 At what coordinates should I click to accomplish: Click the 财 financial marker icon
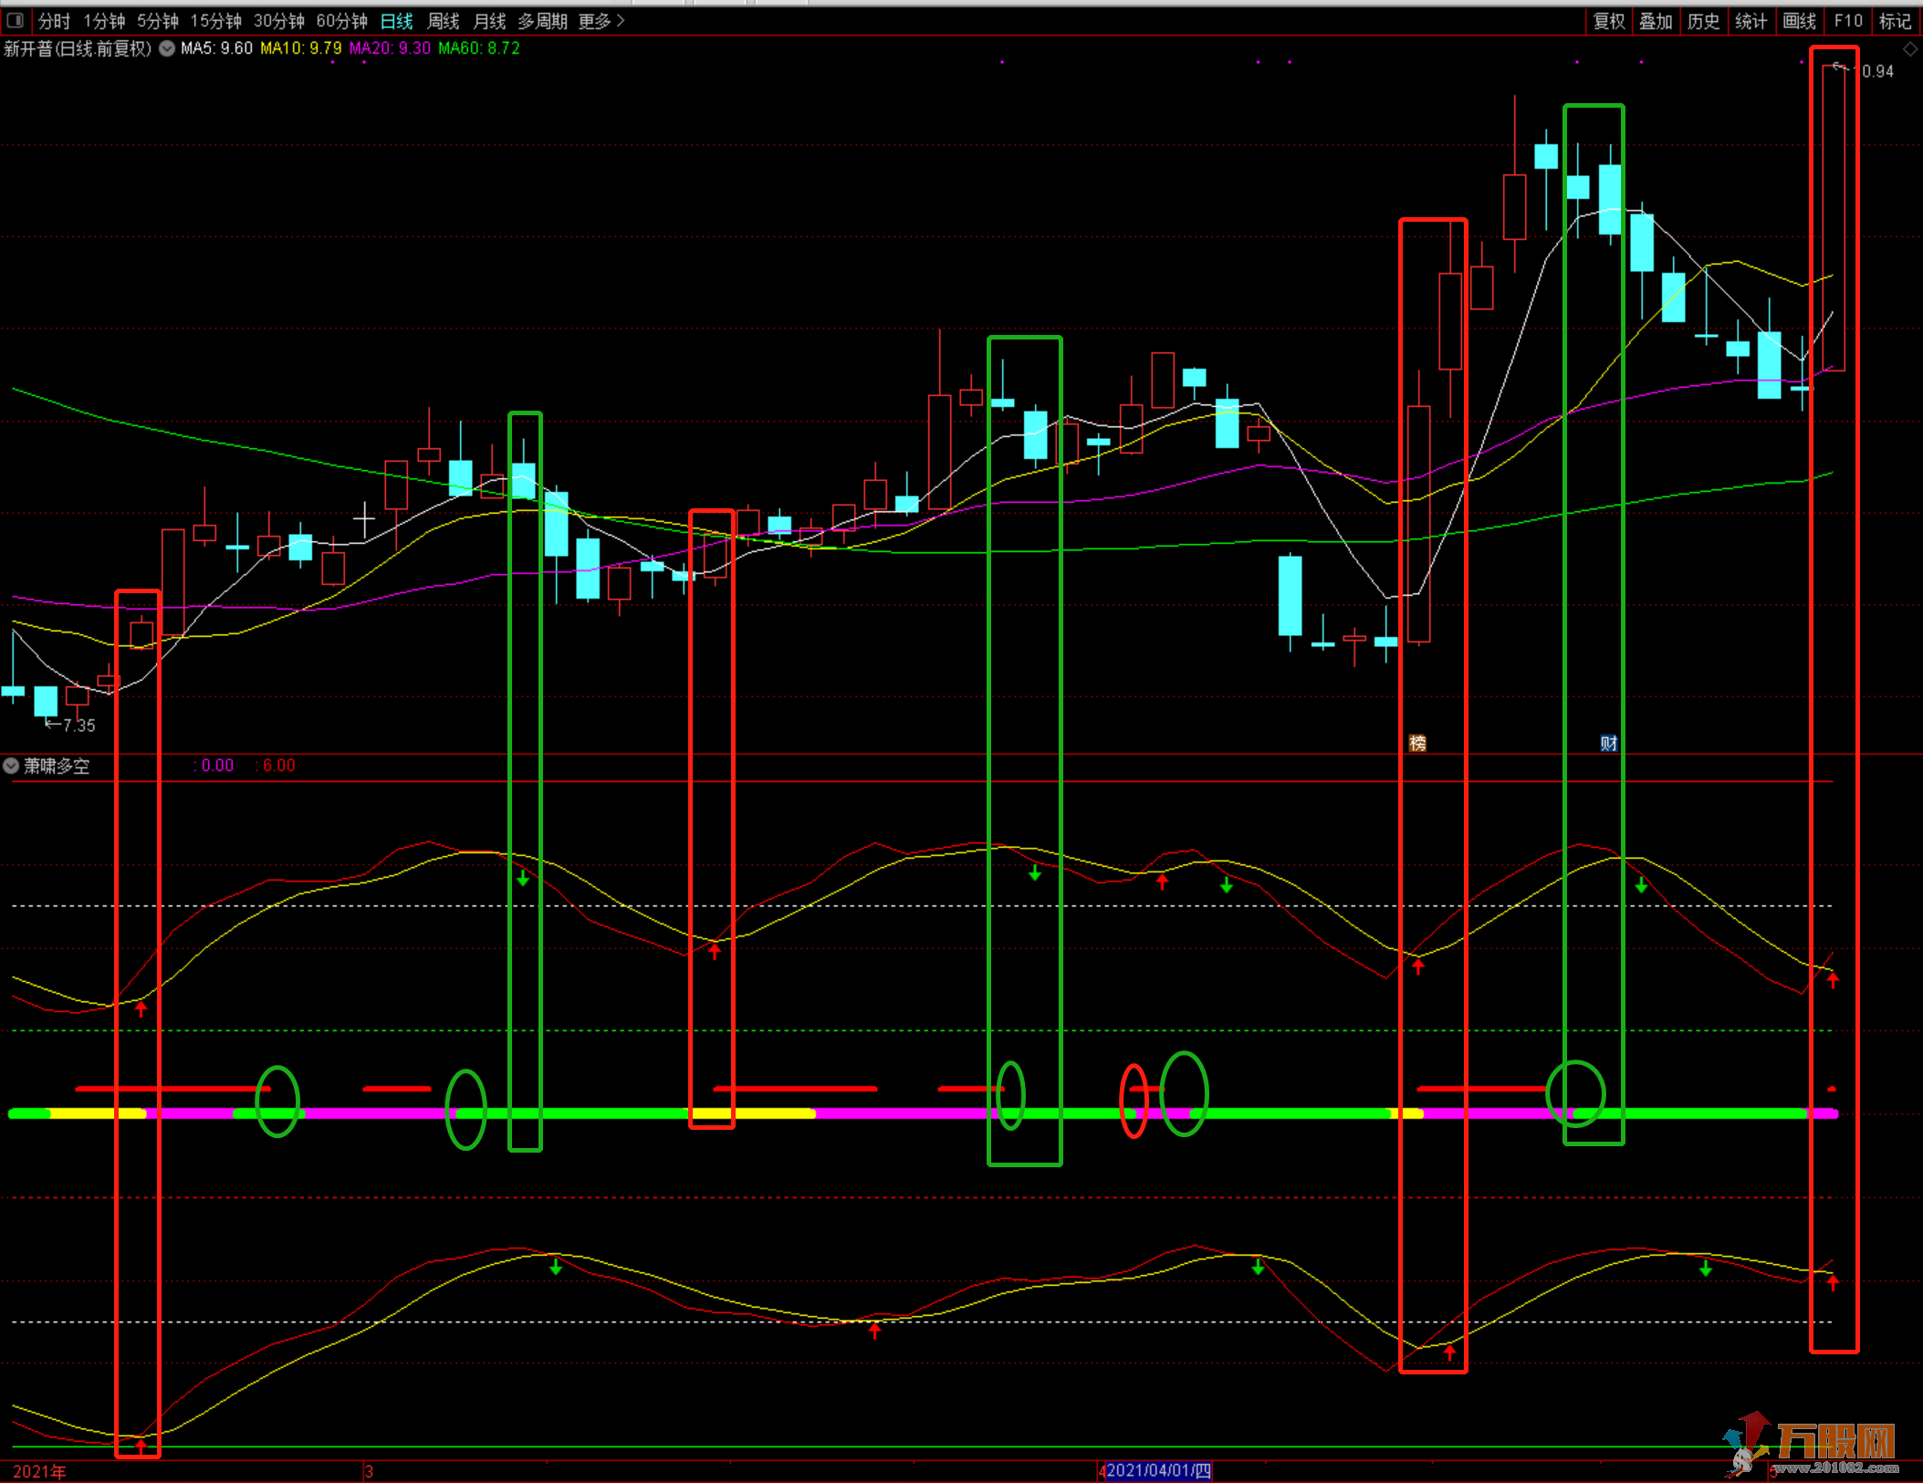point(1608,743)
